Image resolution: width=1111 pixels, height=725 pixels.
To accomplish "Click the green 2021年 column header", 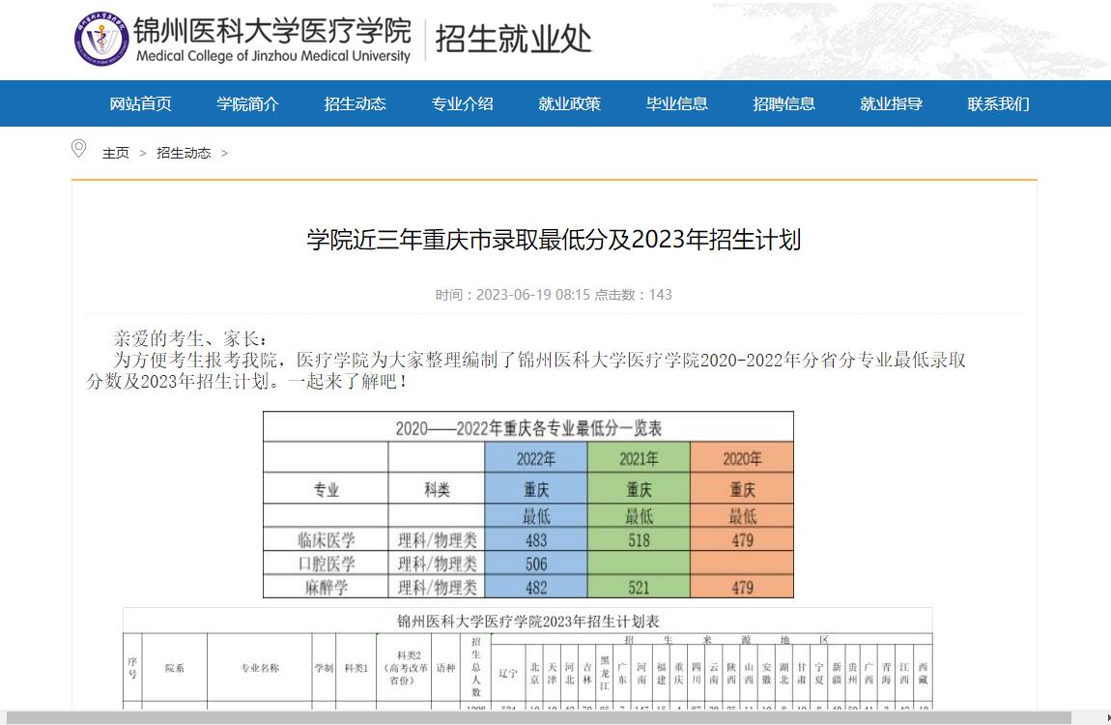I will [639, 458].
